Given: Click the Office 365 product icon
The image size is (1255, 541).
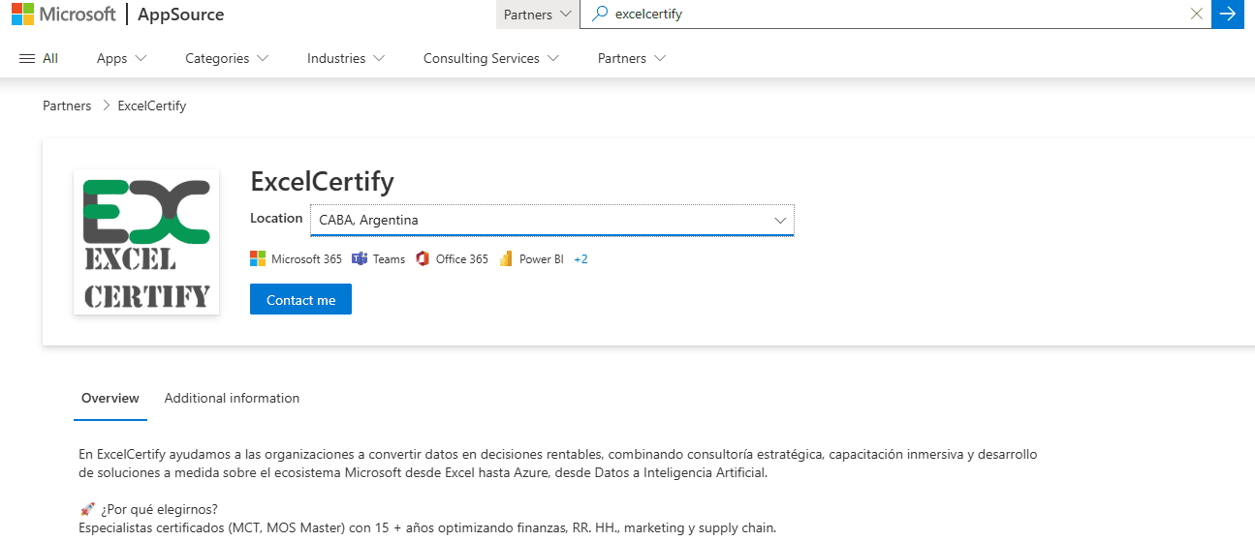Looking at the screenshot, I should tap(423, 259).
